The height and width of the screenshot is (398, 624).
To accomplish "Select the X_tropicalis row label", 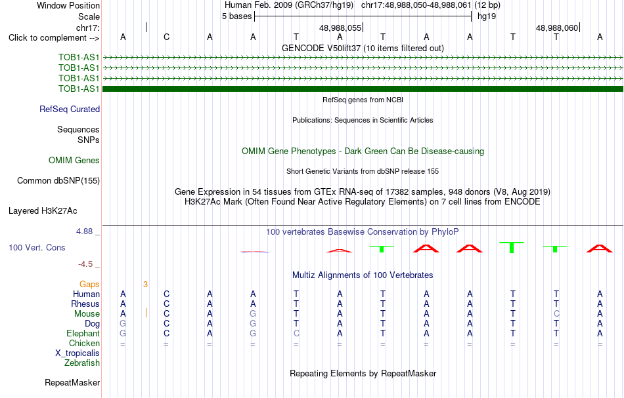I will coord(78,353).
